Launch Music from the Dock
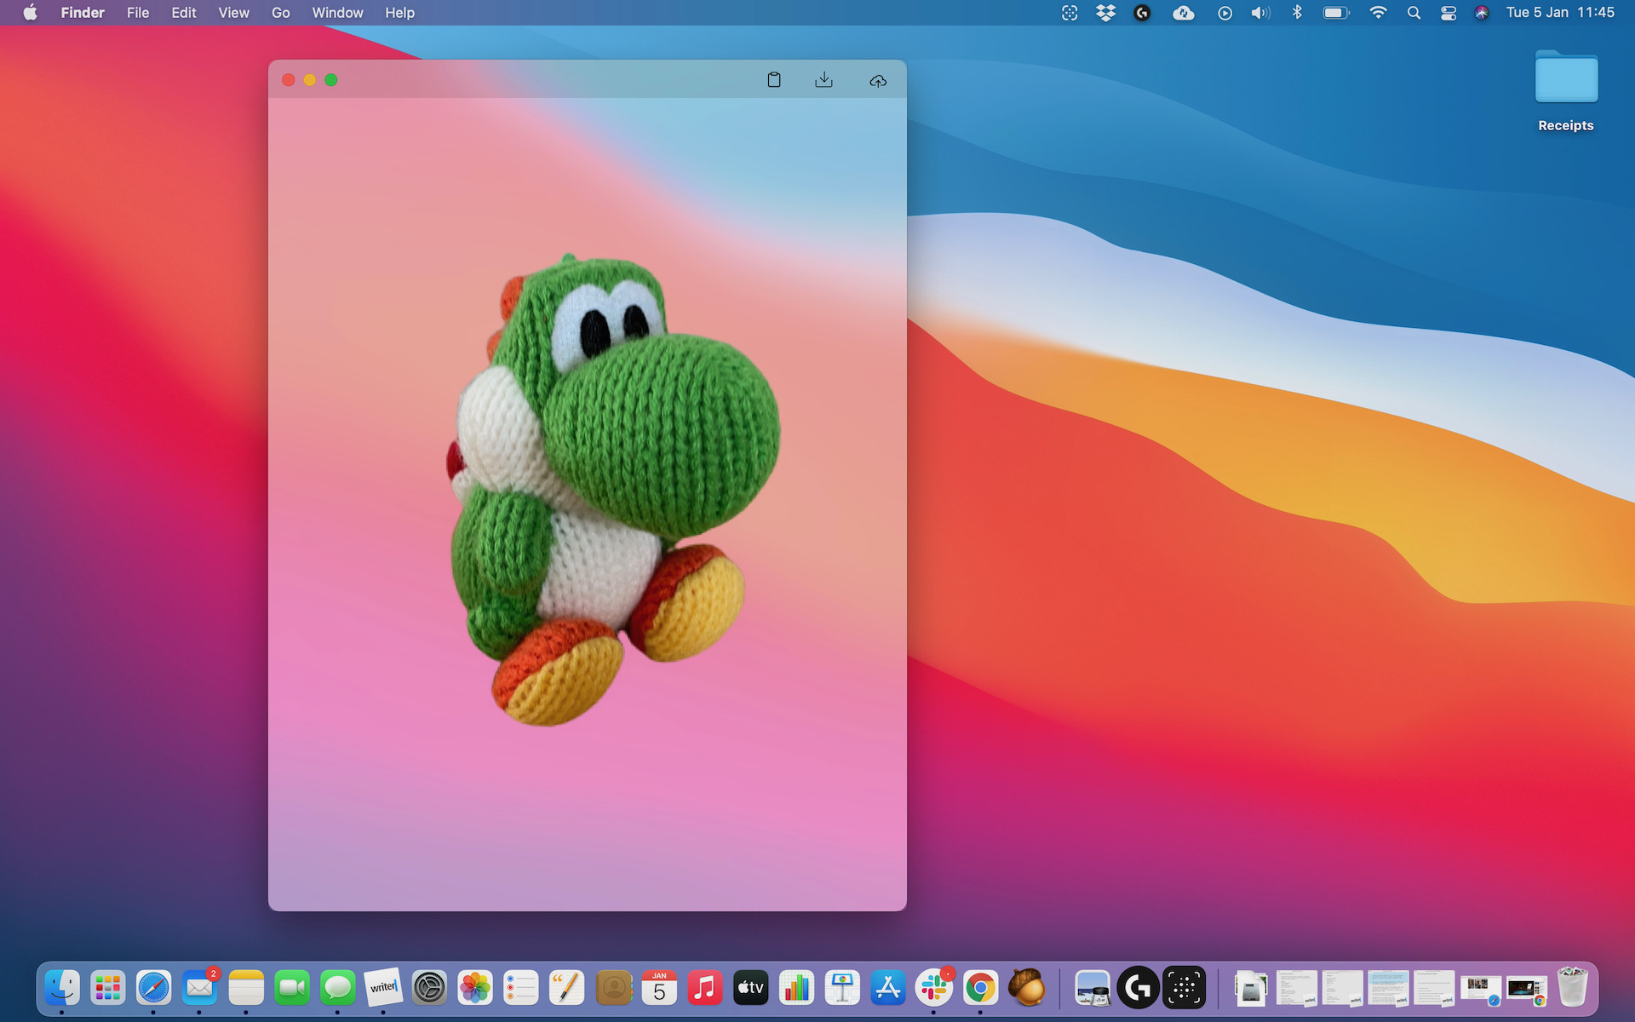This screenshot has width=1635, height=1022. tap(705, 988)
